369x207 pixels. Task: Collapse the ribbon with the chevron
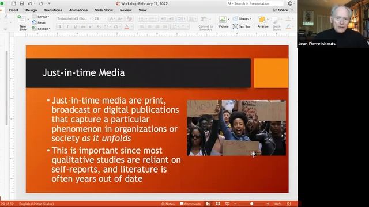pos(292,10)
